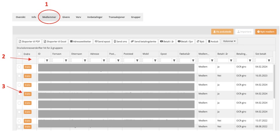This screenshot has width=280, height=131.
Task: Open the Innbetalinger tab
Action: click(x=94, y=17)
